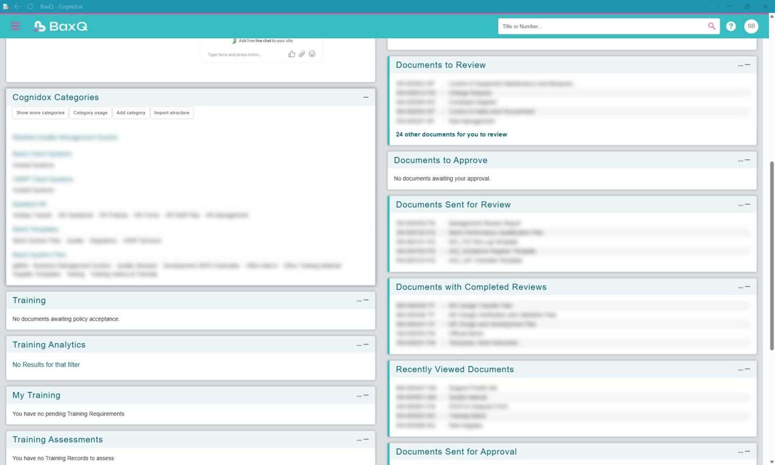The height and width of the screenshot is (465, 775).
Task: Open Documents to Review options menu
Action: (740, 66)
